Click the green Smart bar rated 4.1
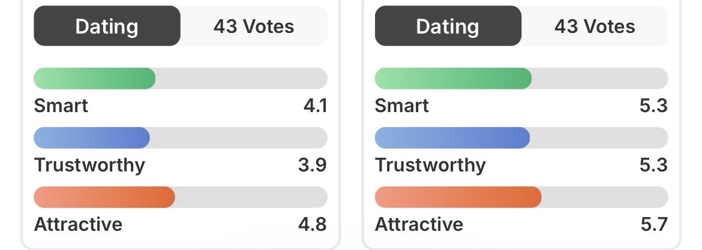Screen dimensions: 702x250 point(95,79)
